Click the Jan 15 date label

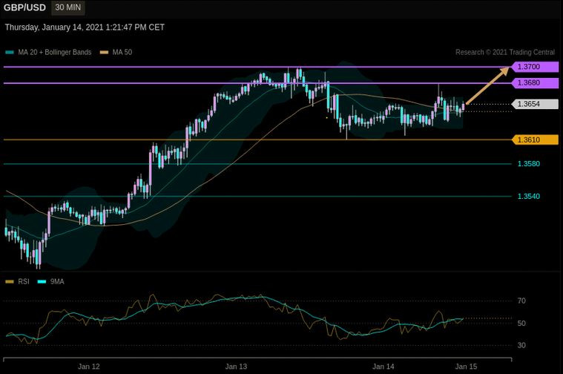[466, 367]
